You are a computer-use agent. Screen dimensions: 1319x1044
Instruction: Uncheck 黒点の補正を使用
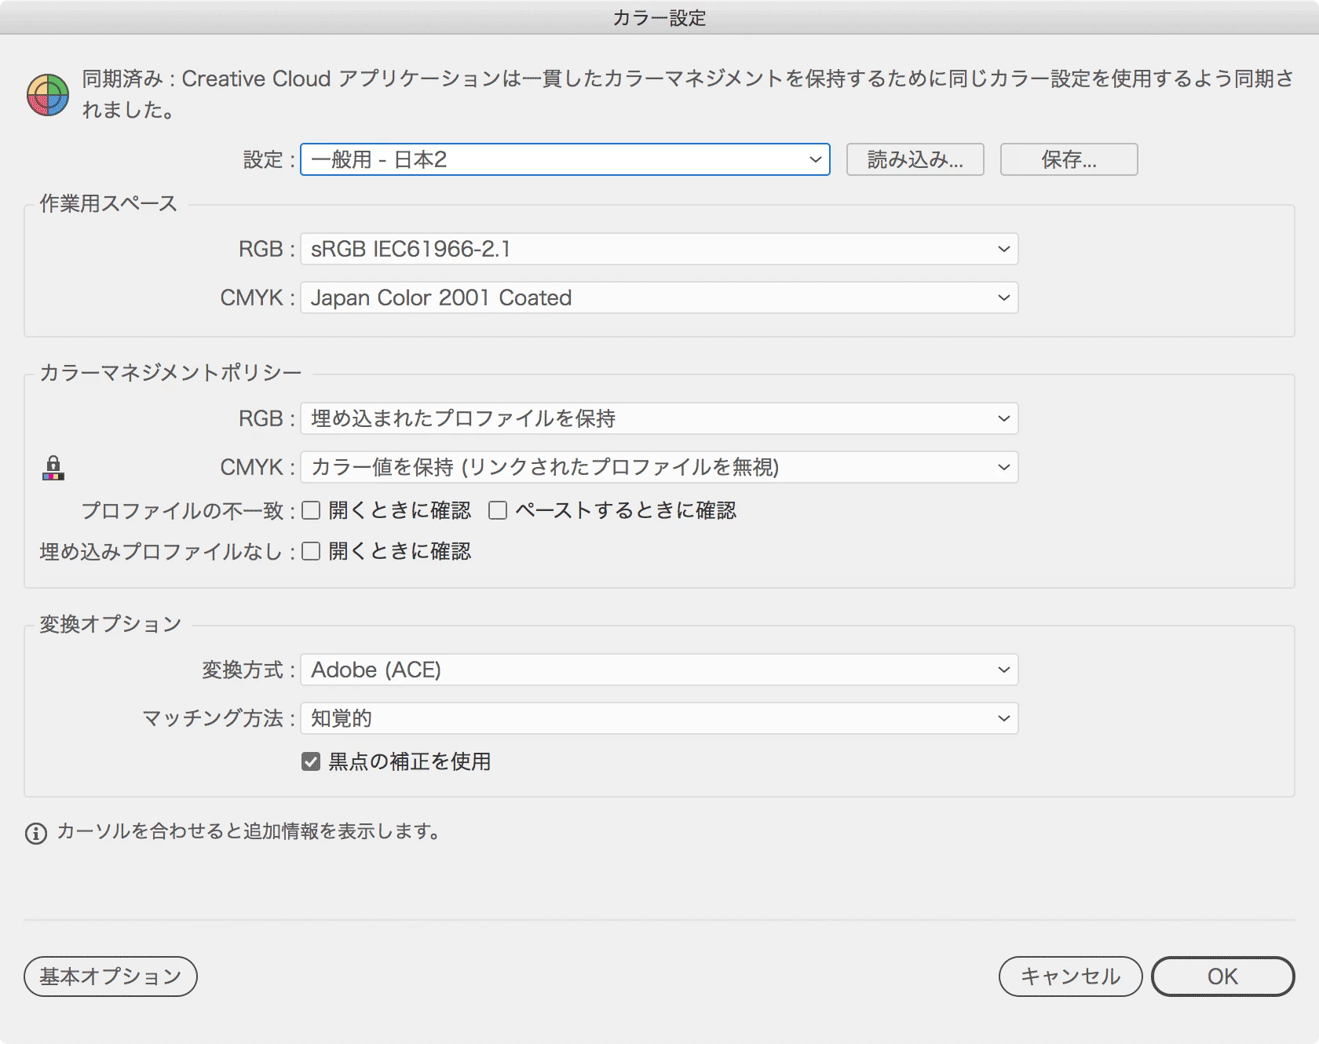[x=311, y=761]
